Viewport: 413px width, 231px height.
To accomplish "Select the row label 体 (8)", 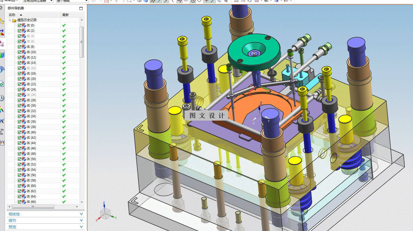I will (30, 47).
